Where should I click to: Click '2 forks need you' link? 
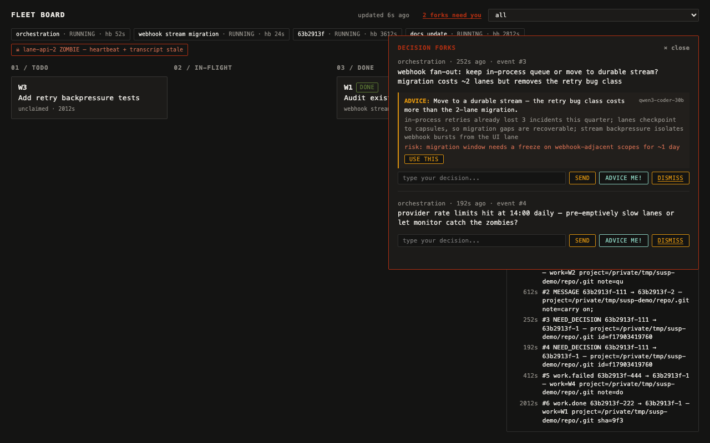[x=452, y=16]
